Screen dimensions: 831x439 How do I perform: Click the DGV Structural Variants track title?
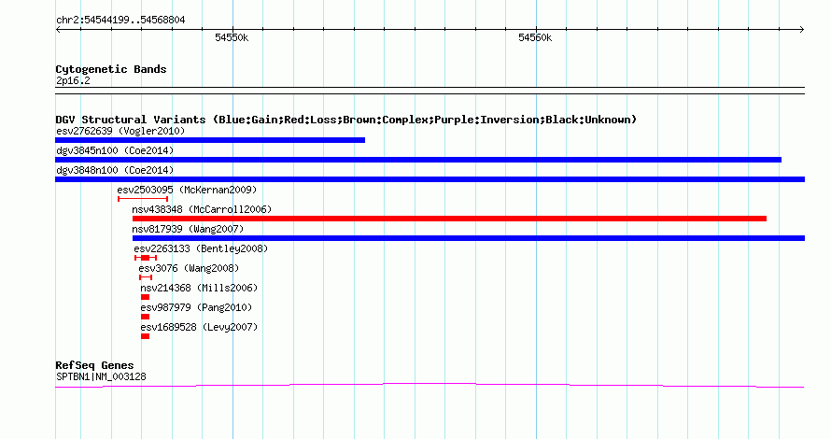346,120
